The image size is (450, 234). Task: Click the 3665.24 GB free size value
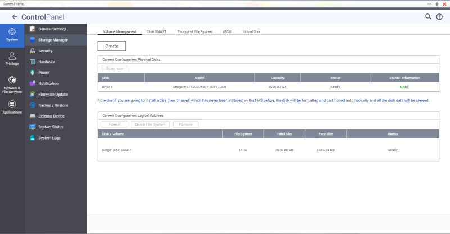pos(326,150)
